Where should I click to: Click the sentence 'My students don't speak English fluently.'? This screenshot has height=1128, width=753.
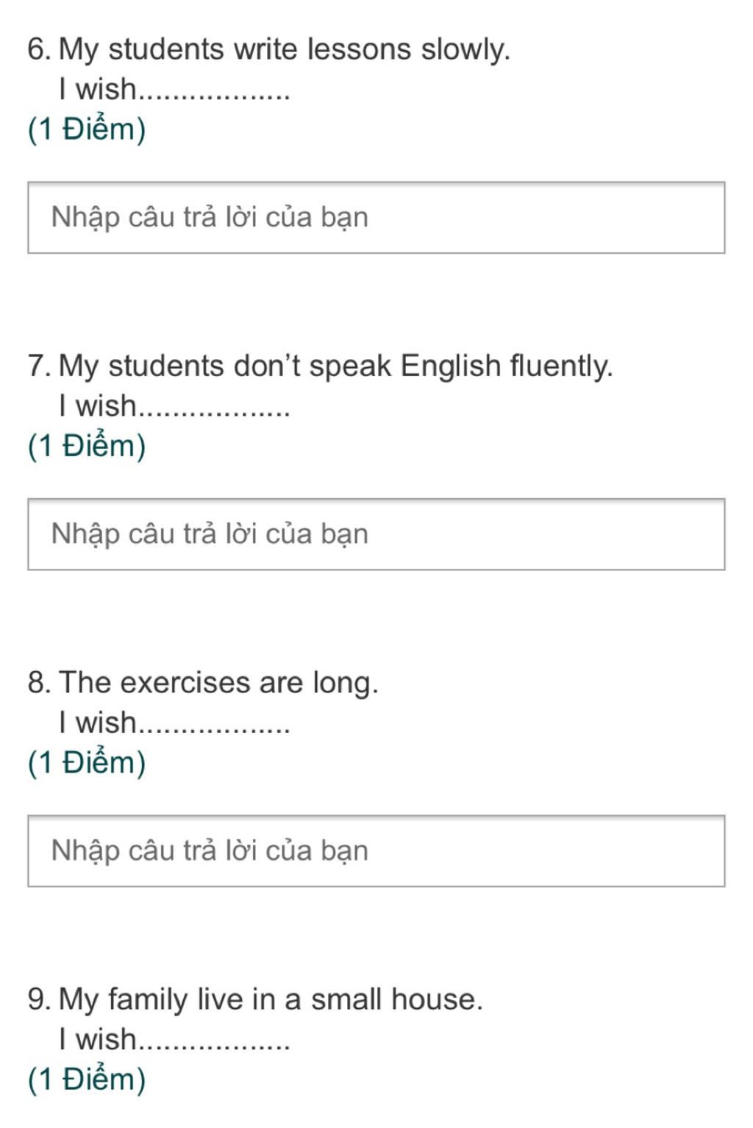click(x=335, y=366)
